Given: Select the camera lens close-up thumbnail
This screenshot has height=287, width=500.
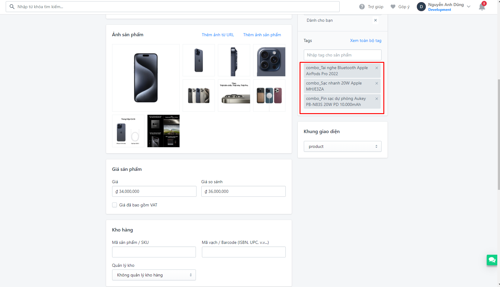Looking at the screenshot, I should click(x=269, y=60).
